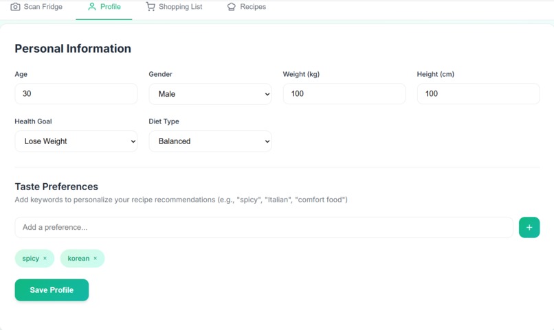Viewport: 554px width, 330px height.
Task: Click the Diet Type label
Action: coord(164,121)
